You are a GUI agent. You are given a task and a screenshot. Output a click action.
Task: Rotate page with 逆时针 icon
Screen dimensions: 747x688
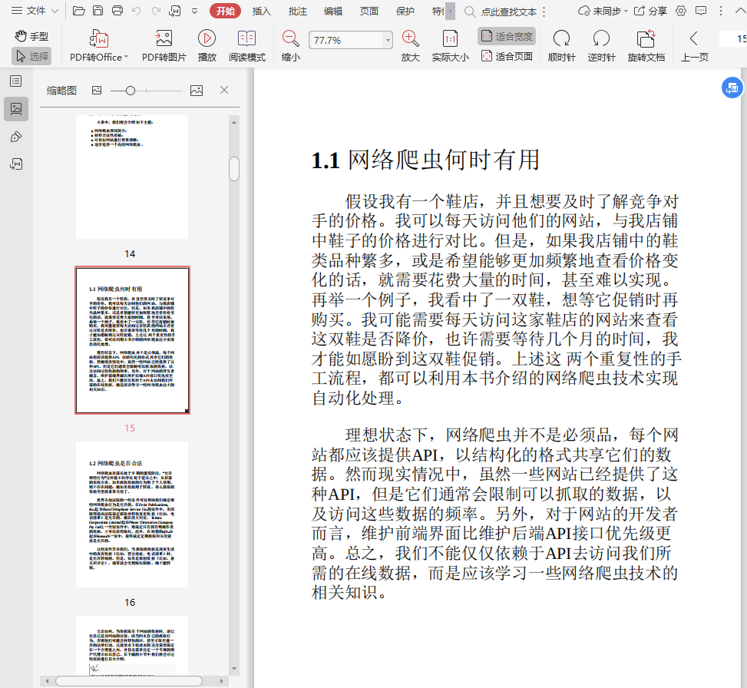point(601,38)
